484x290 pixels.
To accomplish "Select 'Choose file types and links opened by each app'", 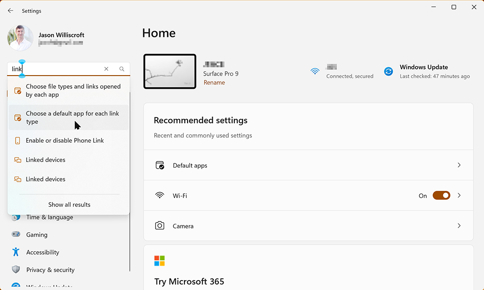I will click(x=69, y=91).
